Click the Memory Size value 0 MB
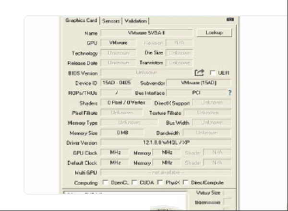Screen dimensions: 288x211 pyautogui.click(x=122, y=132)
